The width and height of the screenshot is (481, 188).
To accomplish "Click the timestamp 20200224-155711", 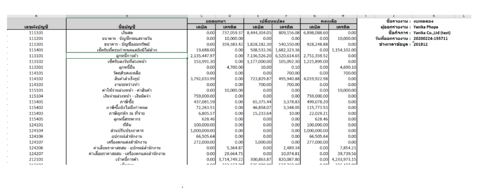I will pyautogui.click(x=430, y=39).
